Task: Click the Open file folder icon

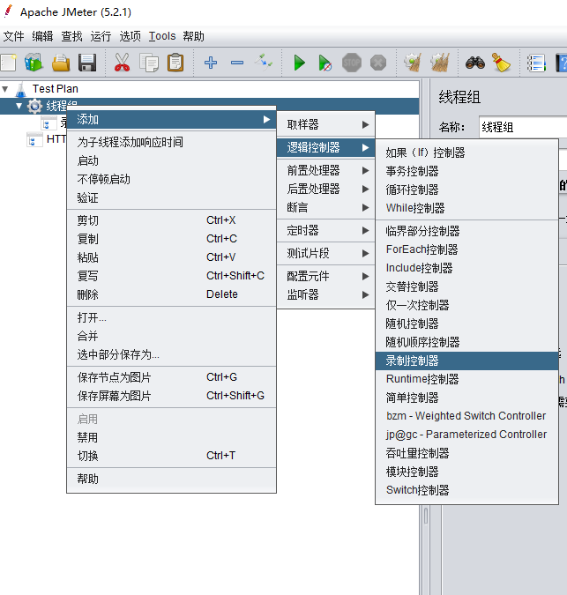Action: 61,63
